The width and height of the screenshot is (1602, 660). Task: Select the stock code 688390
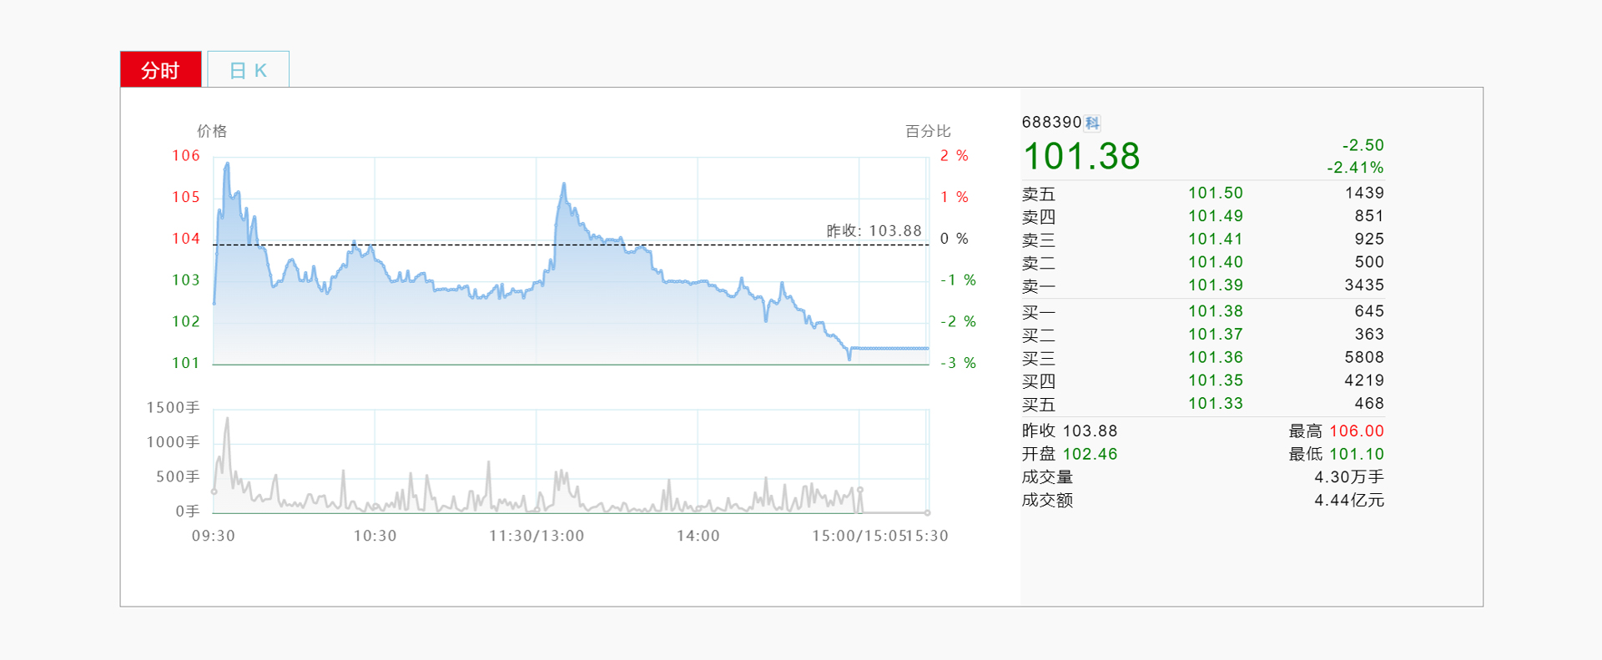pyautogui.click(x=1051, y=123)
